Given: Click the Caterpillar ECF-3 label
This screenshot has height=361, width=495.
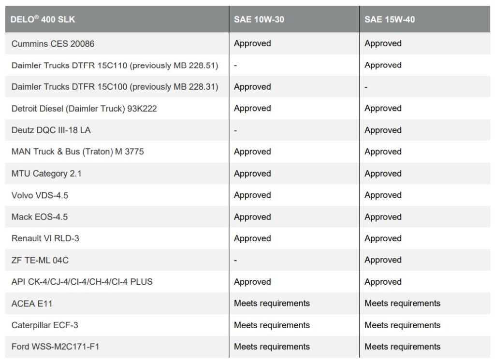Looking at the screenshot, I should (x=45, y=325).
